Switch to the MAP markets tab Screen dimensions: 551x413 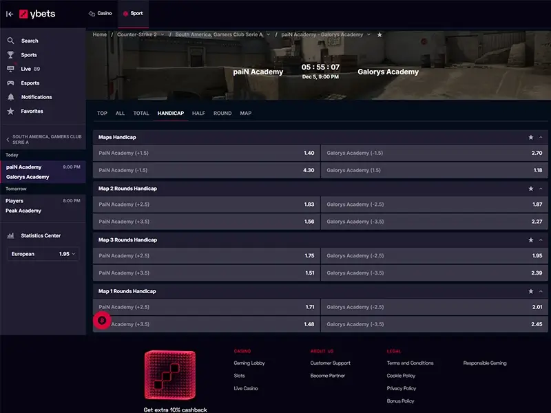click(246, 113)
